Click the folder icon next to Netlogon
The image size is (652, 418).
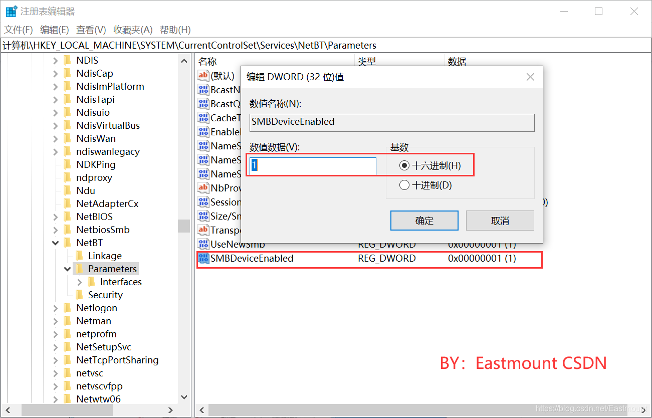[x=68, y=308]
